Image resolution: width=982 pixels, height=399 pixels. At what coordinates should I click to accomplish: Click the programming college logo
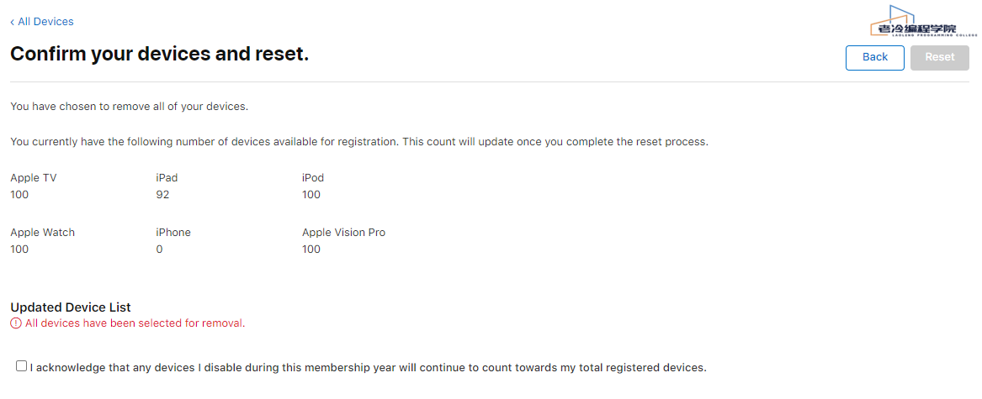coord(922,22)
